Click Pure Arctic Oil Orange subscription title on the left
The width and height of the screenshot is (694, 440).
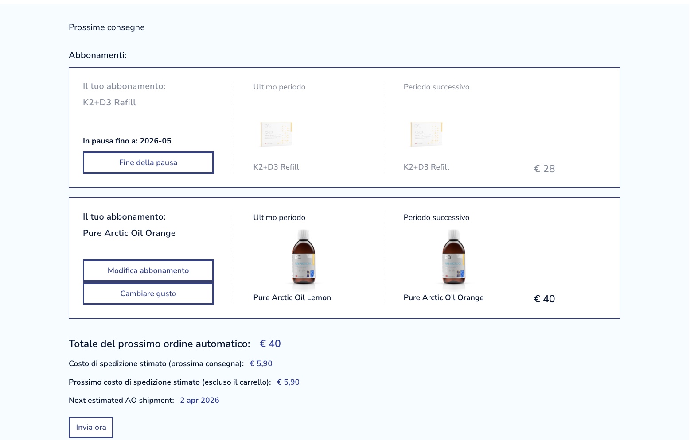(129, 233)
